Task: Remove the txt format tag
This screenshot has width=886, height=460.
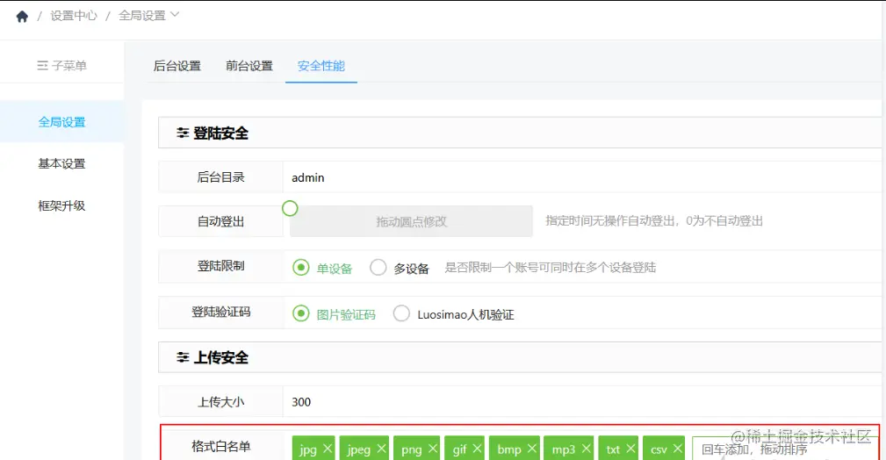Action: [x=630, y=448]
